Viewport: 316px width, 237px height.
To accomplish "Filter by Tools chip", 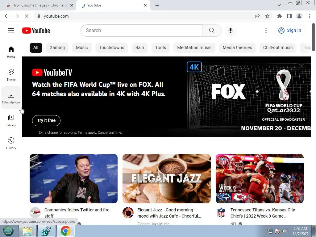I will click(160, 48).
